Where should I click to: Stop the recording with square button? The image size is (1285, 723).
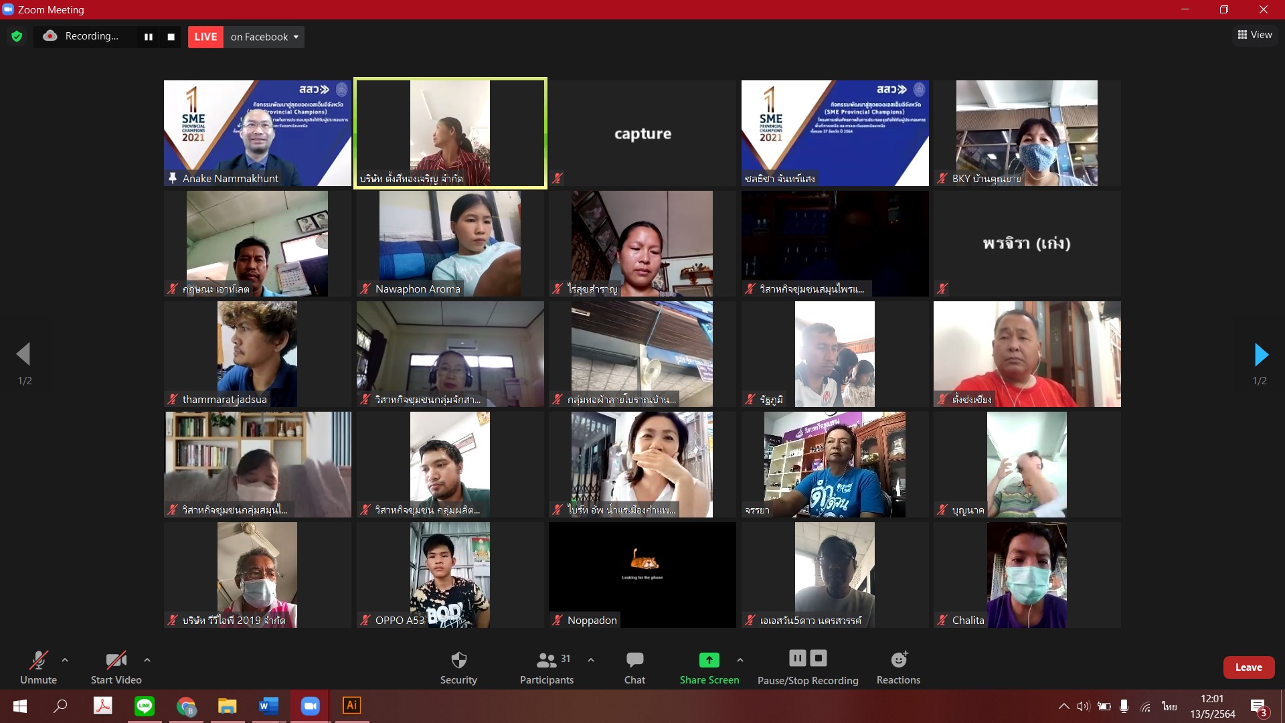(171, 37)
